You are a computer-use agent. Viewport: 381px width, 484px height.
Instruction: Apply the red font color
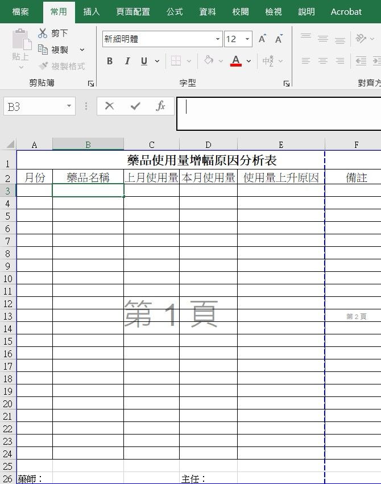click(x=236, y=61)
